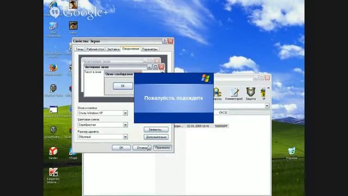Click the Применить button
This screenshot has height=196, width=348.
tap(163, 148)
